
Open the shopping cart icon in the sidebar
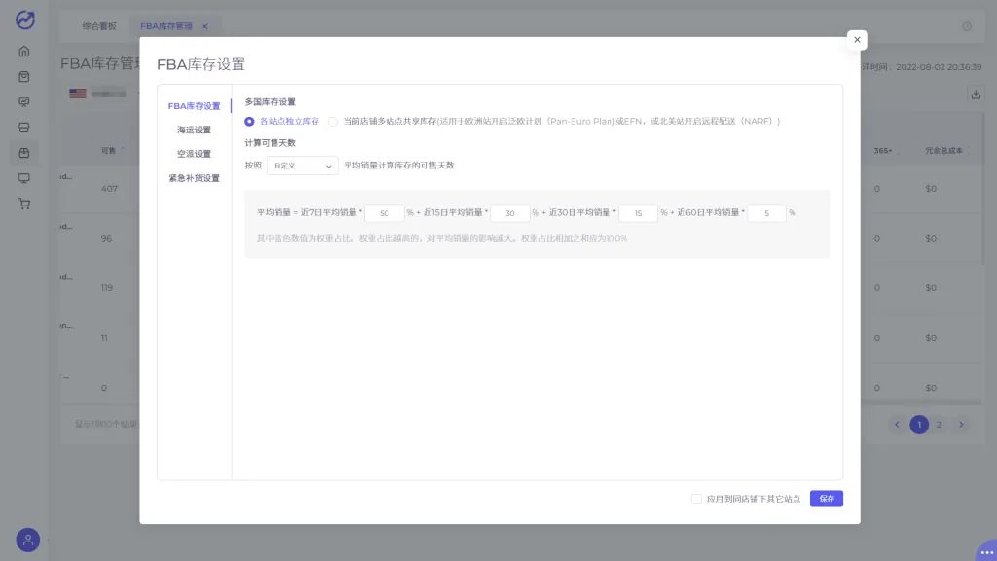click(x=24, y=205)
